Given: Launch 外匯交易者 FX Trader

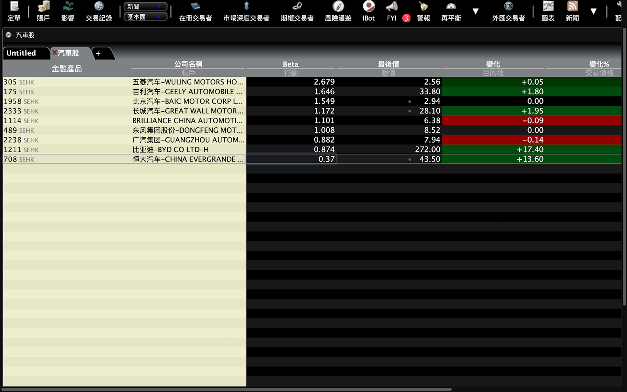Looking at the screenshot, I should [x=508, y=11].
